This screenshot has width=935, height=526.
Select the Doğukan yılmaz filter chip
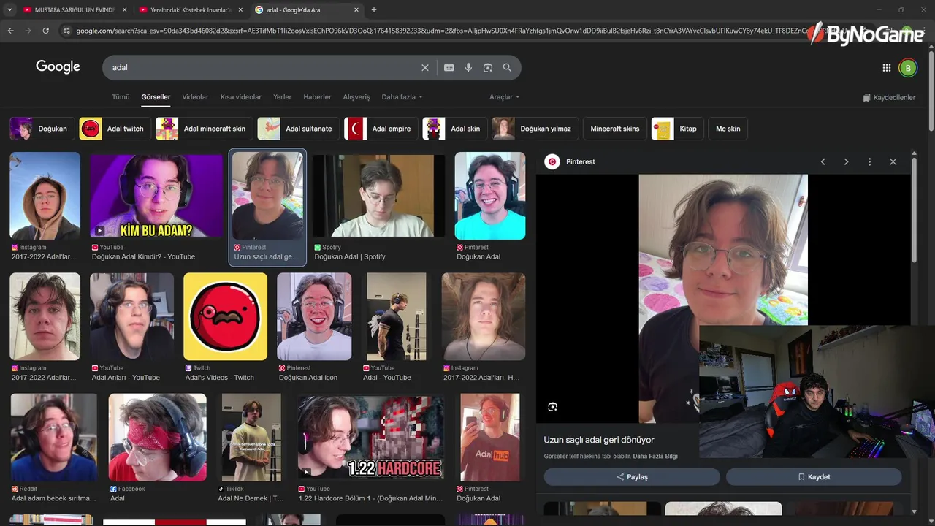535,129
